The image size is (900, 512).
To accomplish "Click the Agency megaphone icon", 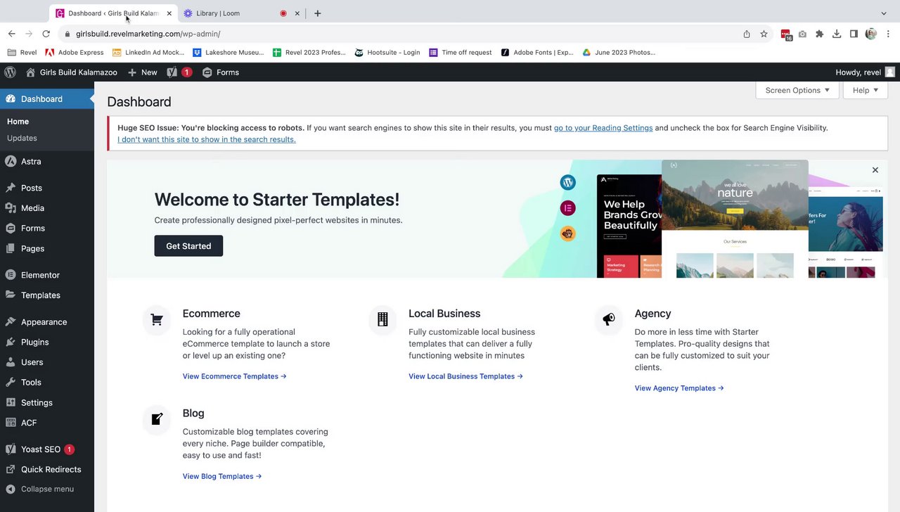I will point(609,320).
